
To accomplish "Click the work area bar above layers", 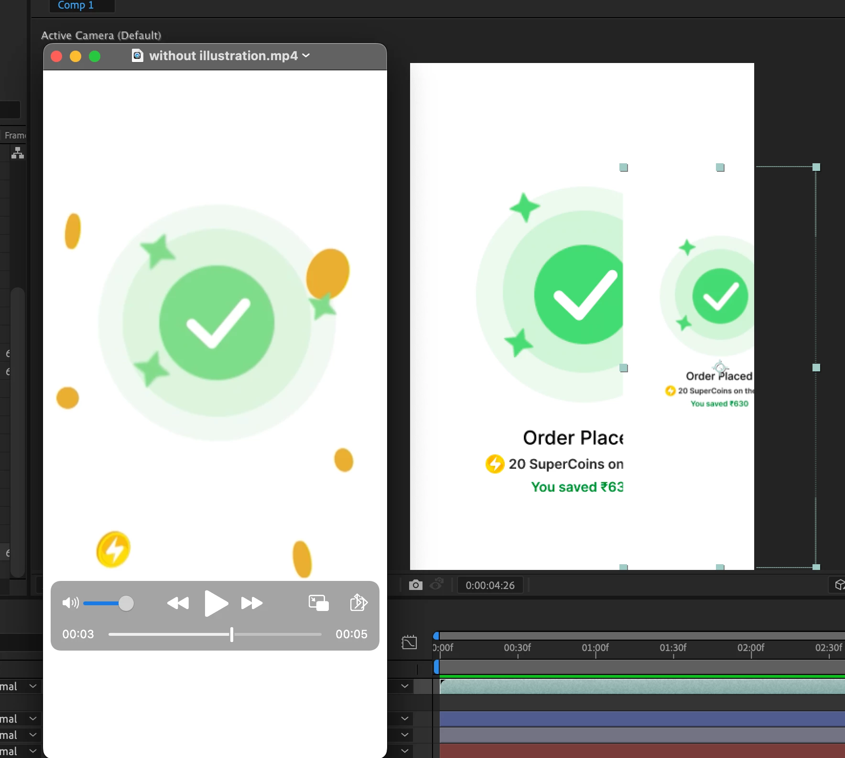I will (x=642, y=667).
